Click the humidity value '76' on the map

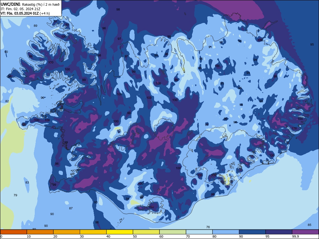[x=208, y=227]
